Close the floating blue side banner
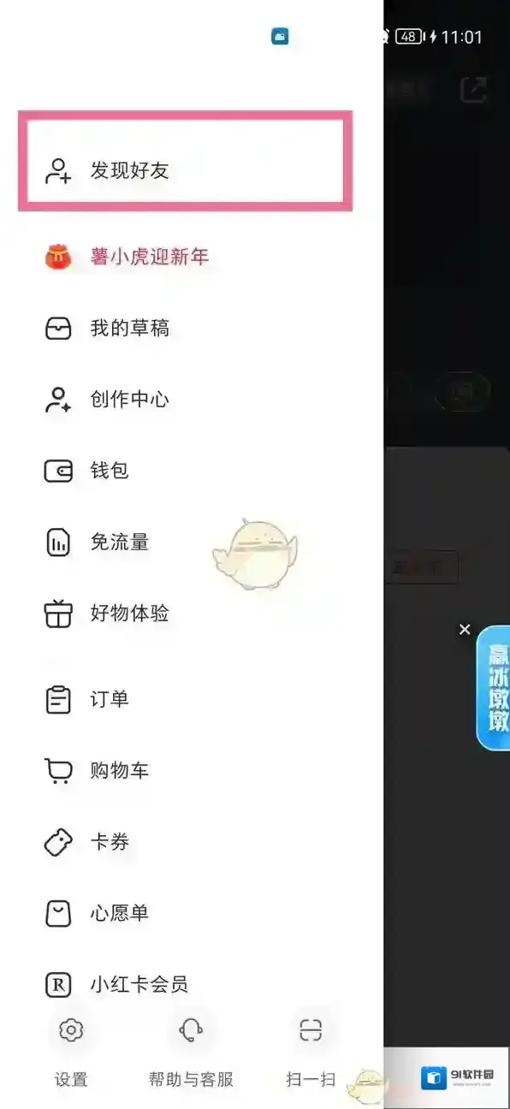The height and width of the screenshot is (1109, 510). coord(465,630)
